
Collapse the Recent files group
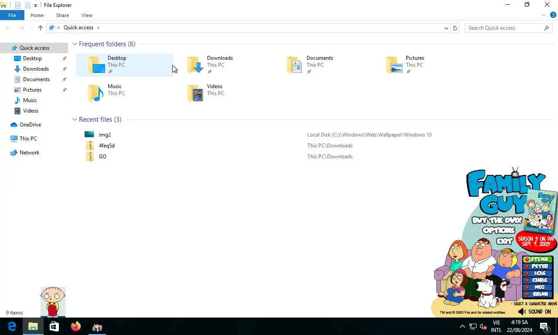pyautogui.click(x=75, y=120)
